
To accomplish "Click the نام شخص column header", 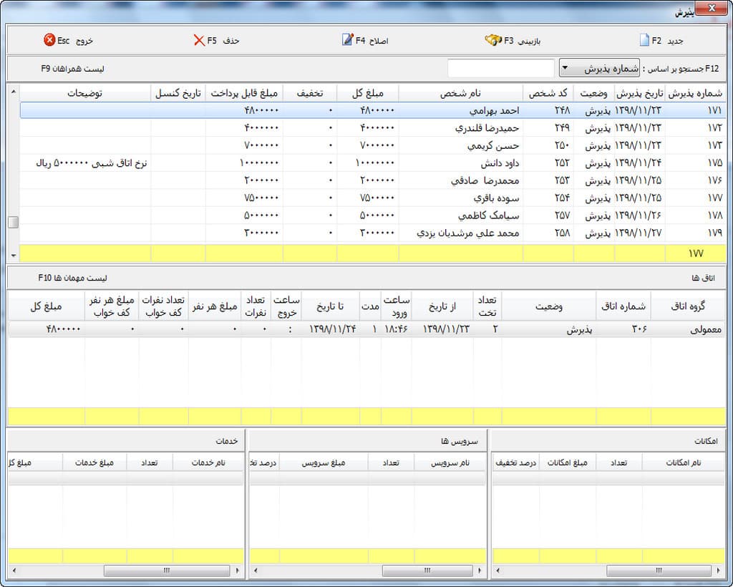I will 460,94.
